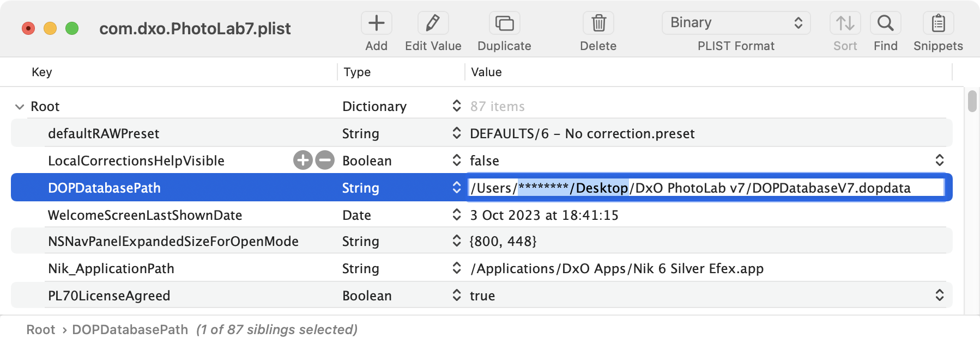The width and height of the screenshot is (980, 345).
Task: Click the '{800, 448}' value
Action: pos(503,241)
